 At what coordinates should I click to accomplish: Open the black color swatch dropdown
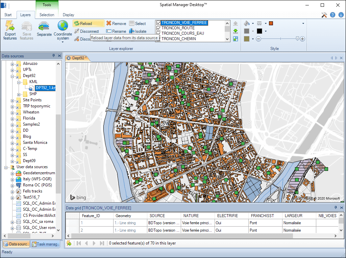pyautogui.click(x=266, y=31)
